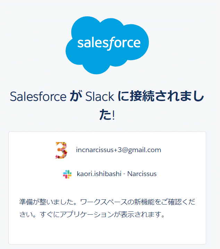
Task: Click the Slack logo icon
Action: tap(67, 174)
